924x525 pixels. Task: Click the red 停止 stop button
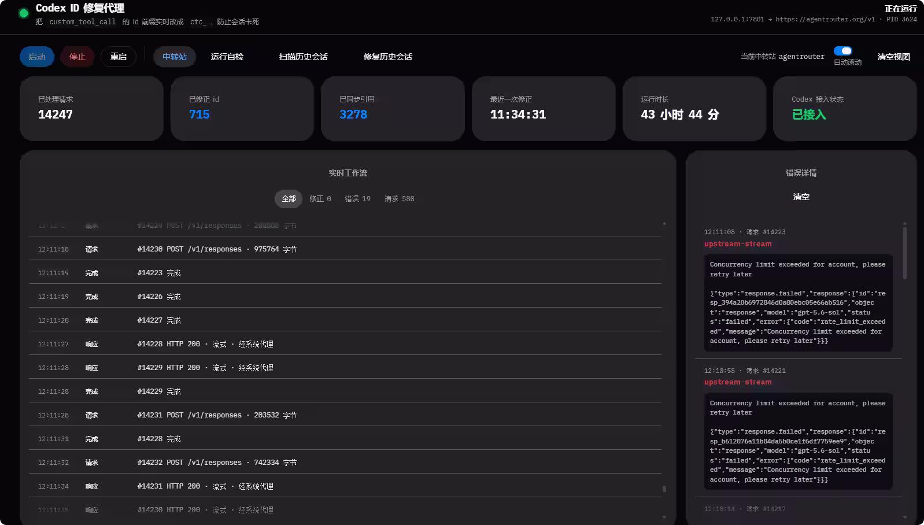coord(77,57)
